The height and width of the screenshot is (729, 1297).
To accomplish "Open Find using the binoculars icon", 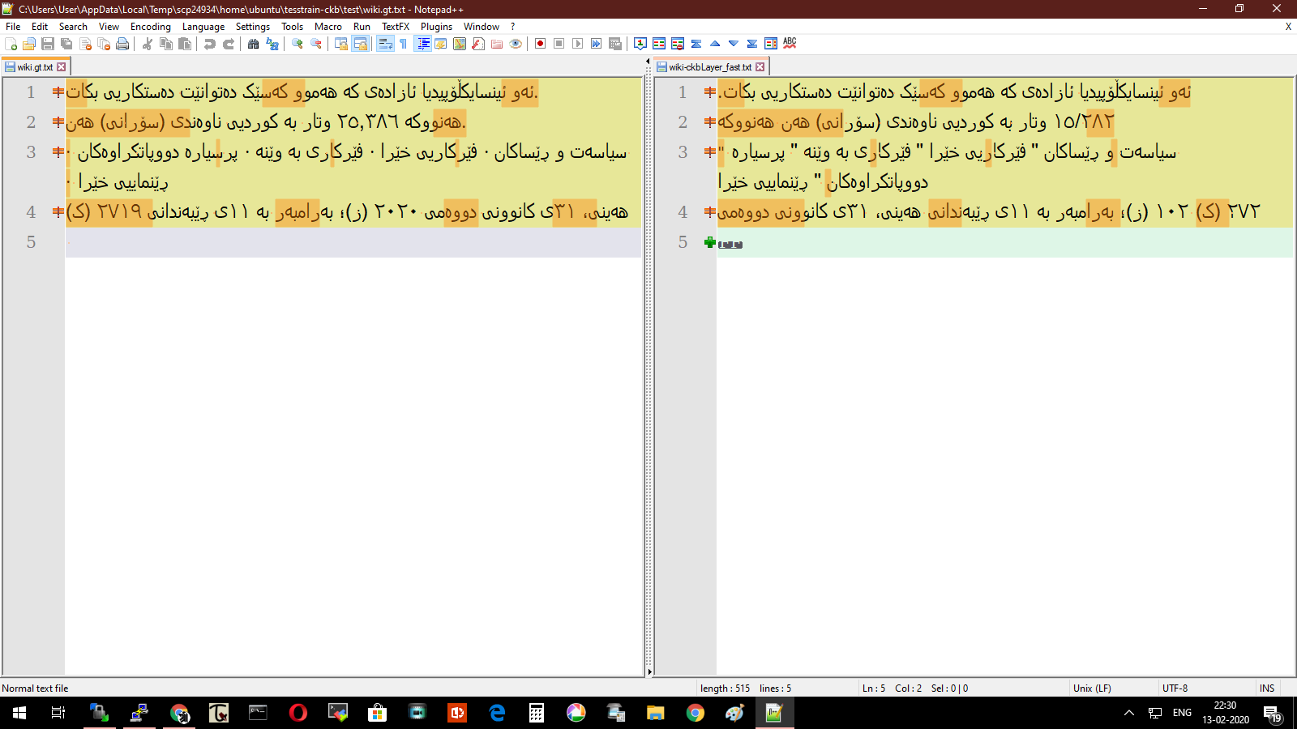I will (x=253, y=45).
